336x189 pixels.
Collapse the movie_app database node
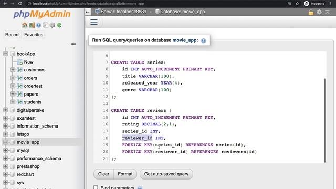(6, 142)
